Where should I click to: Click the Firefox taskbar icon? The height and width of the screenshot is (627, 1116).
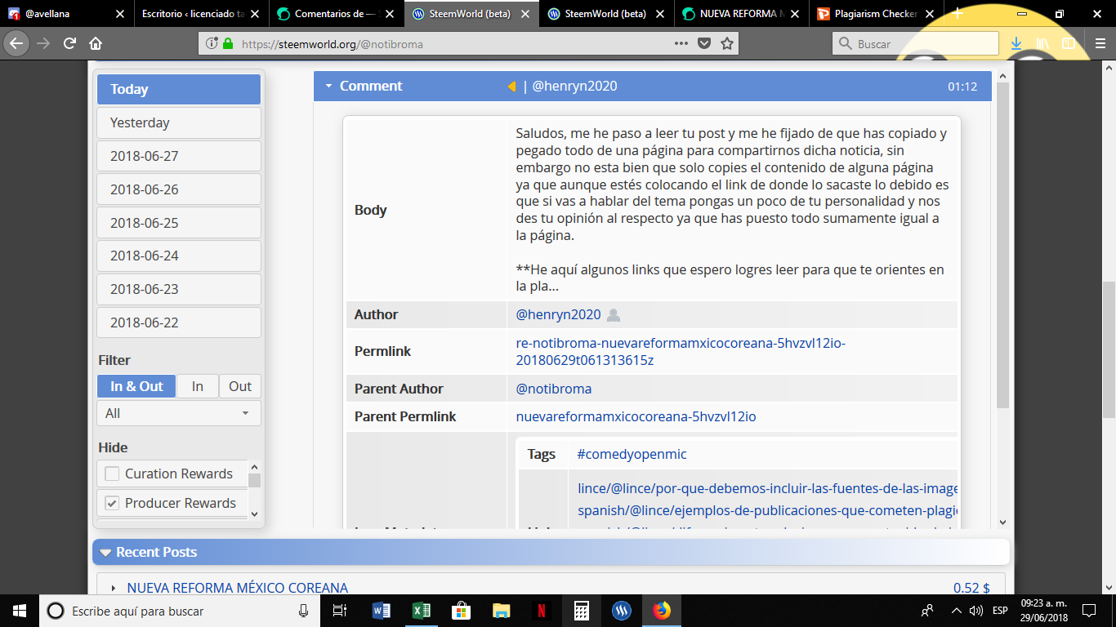click(x=662, y=611)
